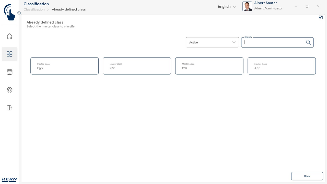This screenshot has height=184, width=327.
Task: Select the A,B,C master class card
Action: [281, 66]
